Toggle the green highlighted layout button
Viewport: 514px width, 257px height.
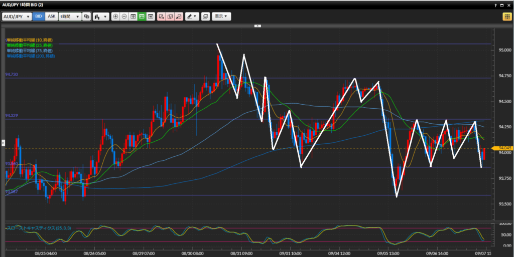point(142,17)
